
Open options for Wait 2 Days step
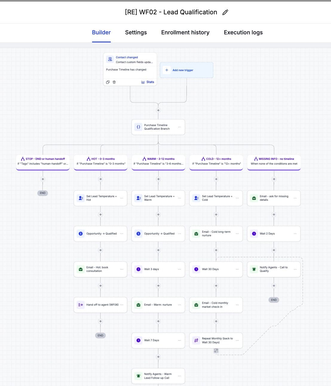pos(295,234)
